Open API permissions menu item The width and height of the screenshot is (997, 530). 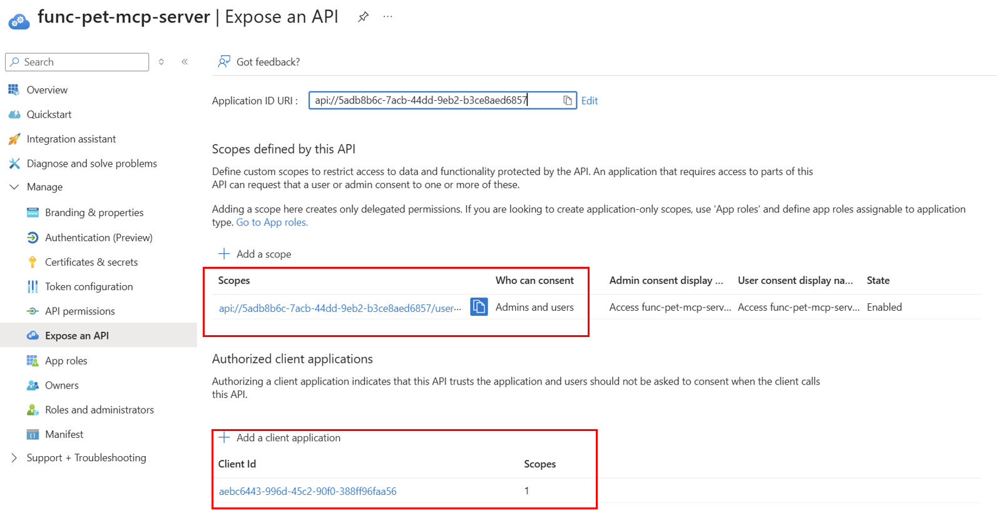click(79, 311)
